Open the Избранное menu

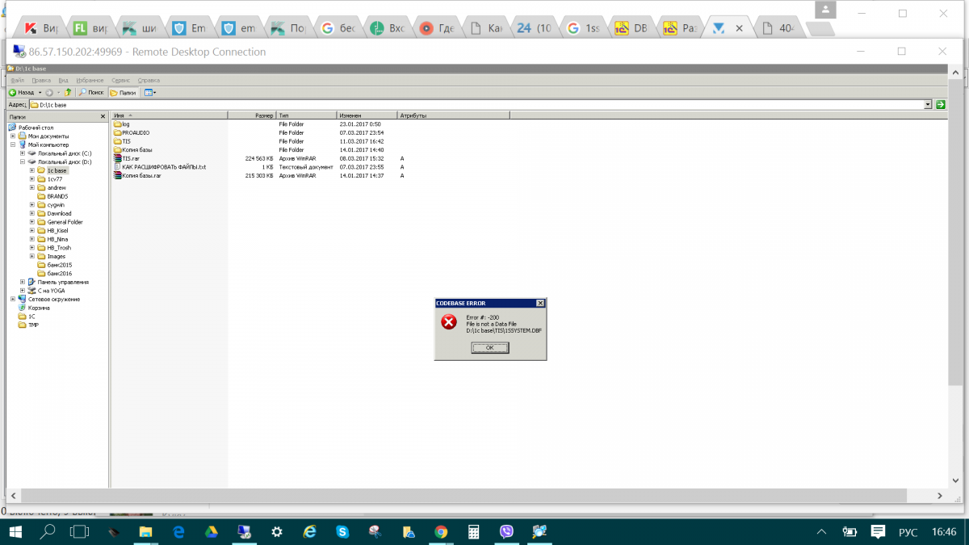coord(90,81)
